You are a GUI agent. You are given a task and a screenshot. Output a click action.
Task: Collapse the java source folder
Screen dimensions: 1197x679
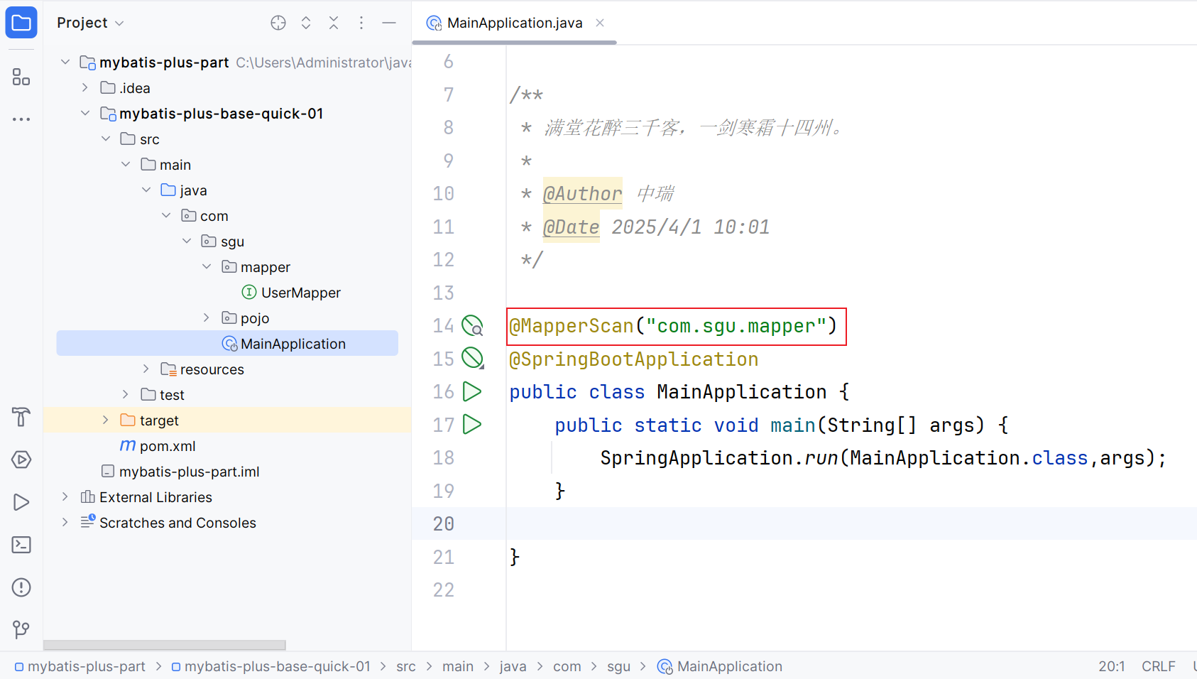[x=146, y=190]
